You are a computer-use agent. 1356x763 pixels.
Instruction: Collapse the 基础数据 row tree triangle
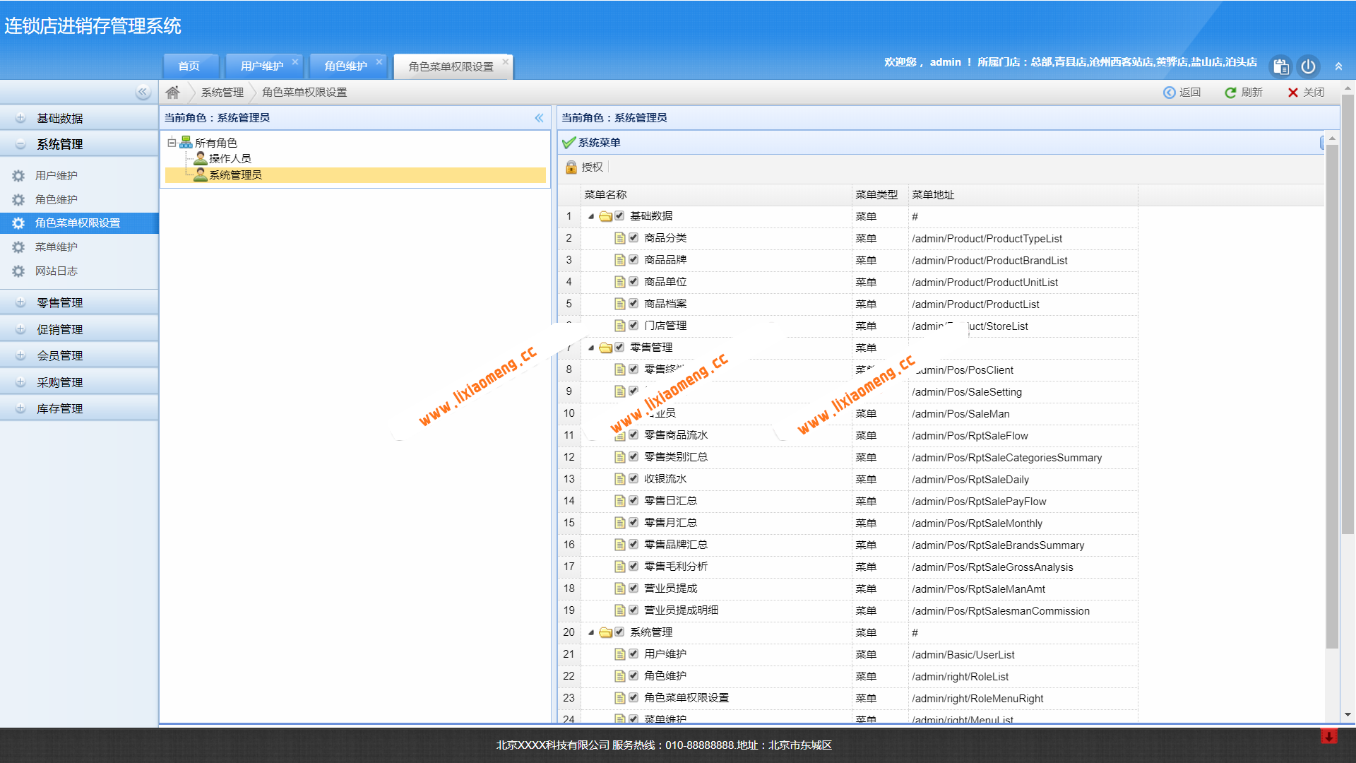(591, 216)
